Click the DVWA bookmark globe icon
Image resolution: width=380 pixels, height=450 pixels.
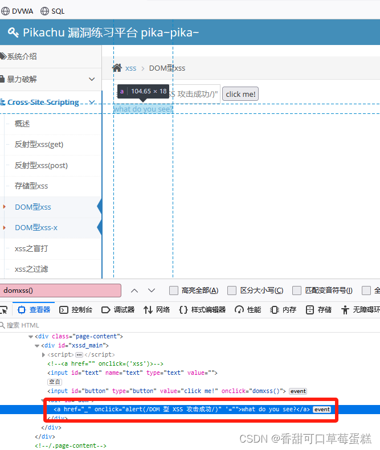coord(5,11)
